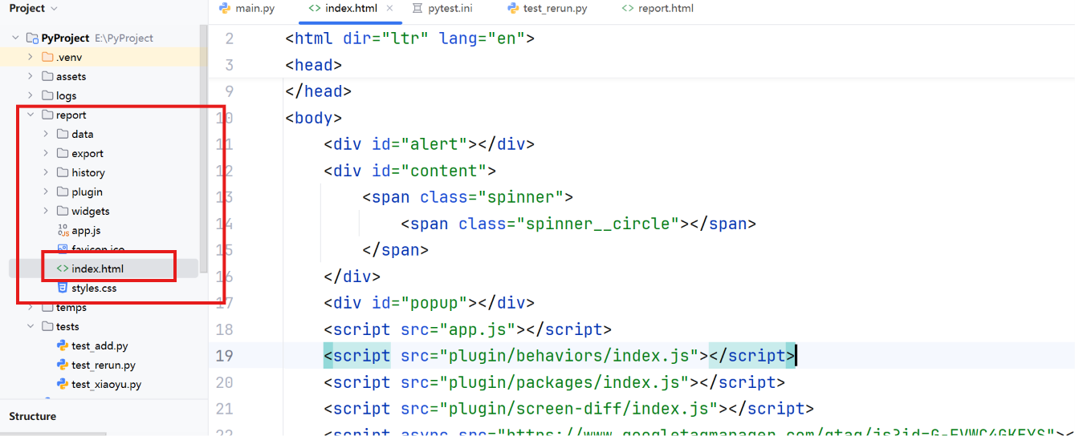1075x436 pixels.
Task: Expand the .venv folder
Action: [x=30, y=57]
